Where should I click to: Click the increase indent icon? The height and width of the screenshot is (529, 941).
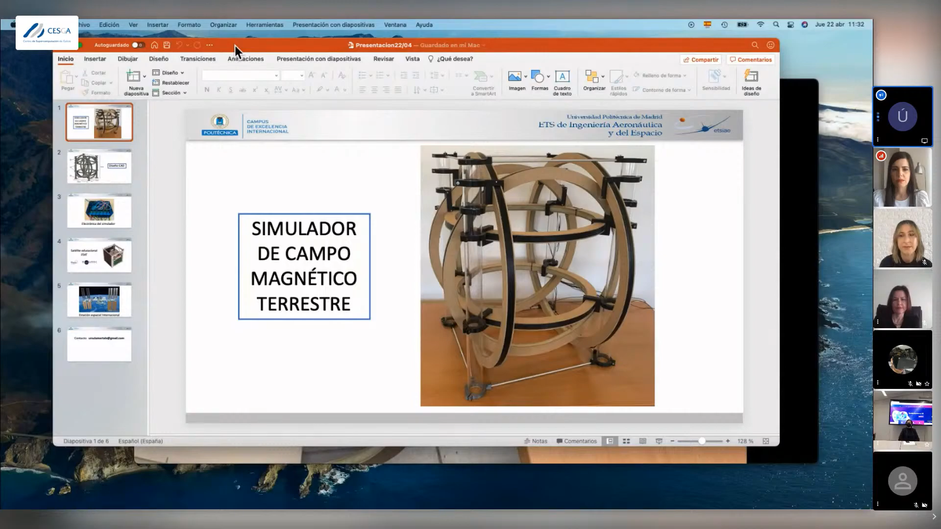tap(416, 75)
